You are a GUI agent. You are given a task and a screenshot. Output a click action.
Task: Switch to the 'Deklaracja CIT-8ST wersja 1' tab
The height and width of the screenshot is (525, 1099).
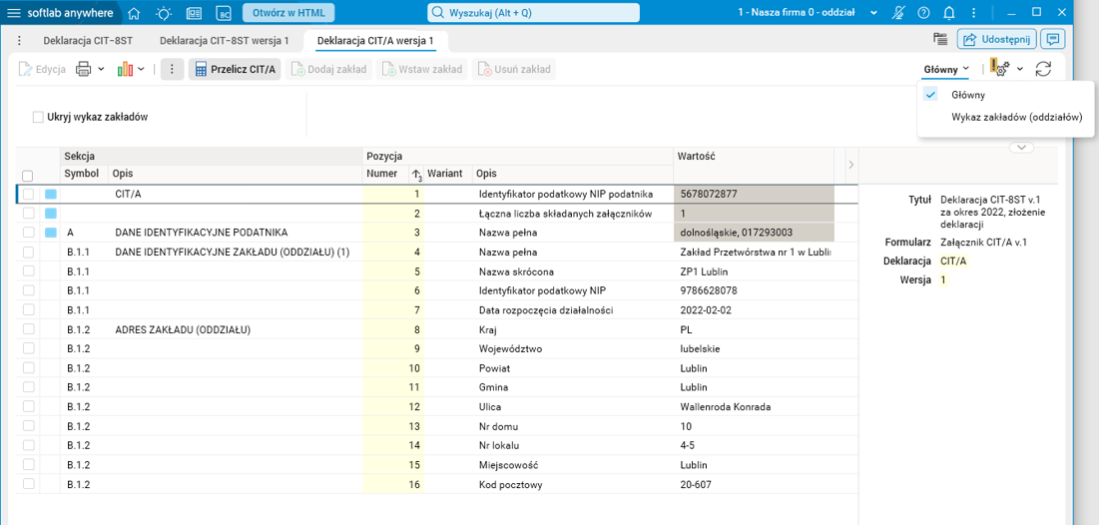point(225,41)
